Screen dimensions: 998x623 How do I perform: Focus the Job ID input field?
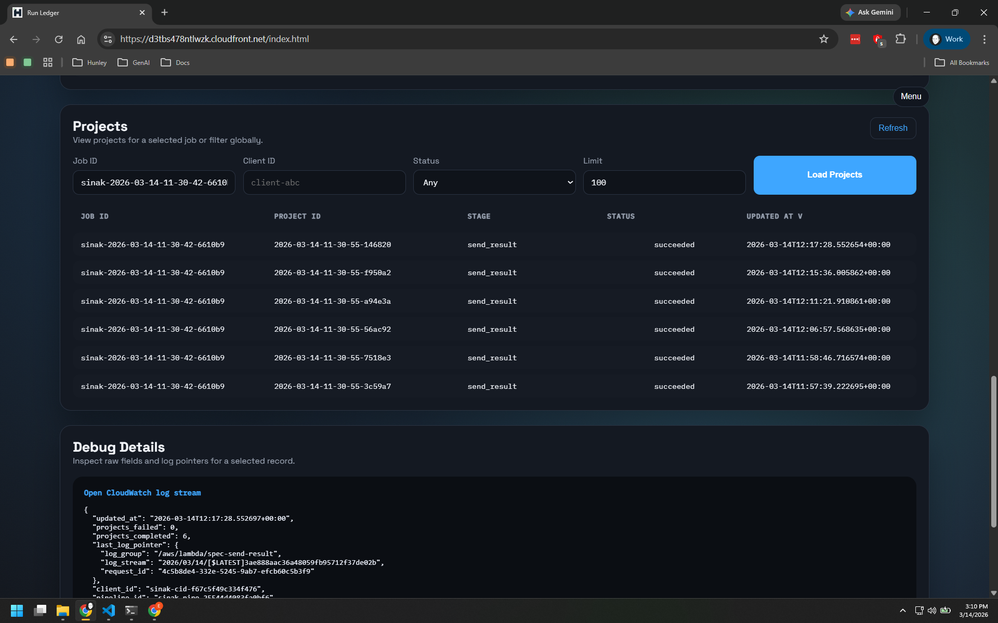tap(154, 183)
